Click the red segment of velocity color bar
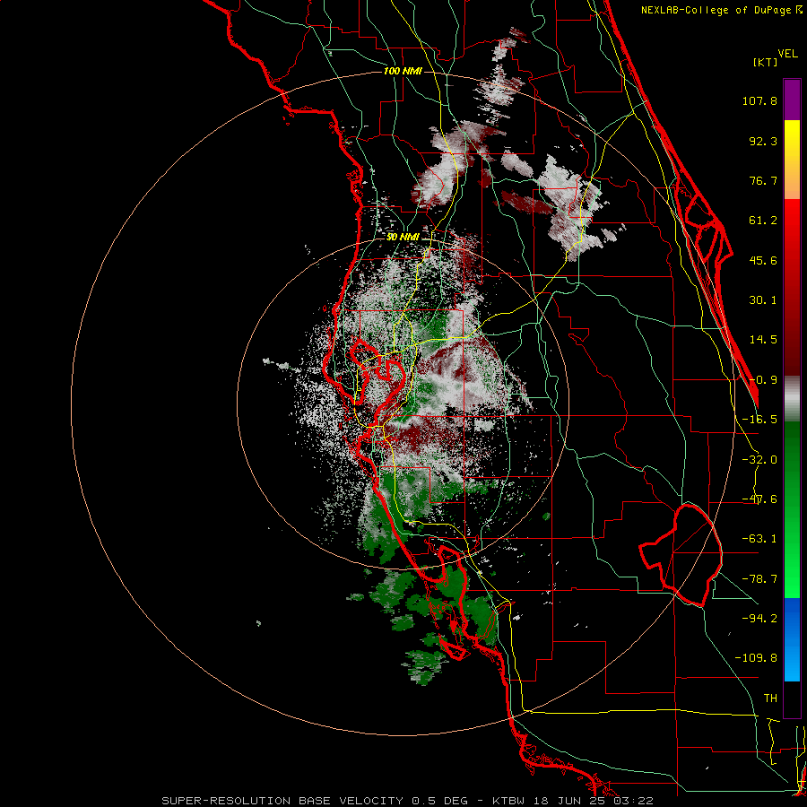This screenshot has width=807, height=807. (792, 287)
